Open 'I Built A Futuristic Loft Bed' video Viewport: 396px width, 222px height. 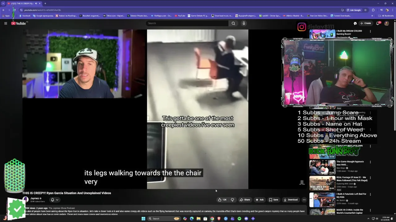point(351,195)
